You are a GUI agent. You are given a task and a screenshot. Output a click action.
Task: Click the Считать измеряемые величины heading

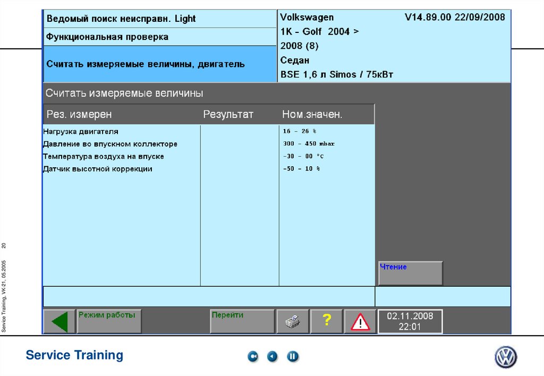pos(124,93)
